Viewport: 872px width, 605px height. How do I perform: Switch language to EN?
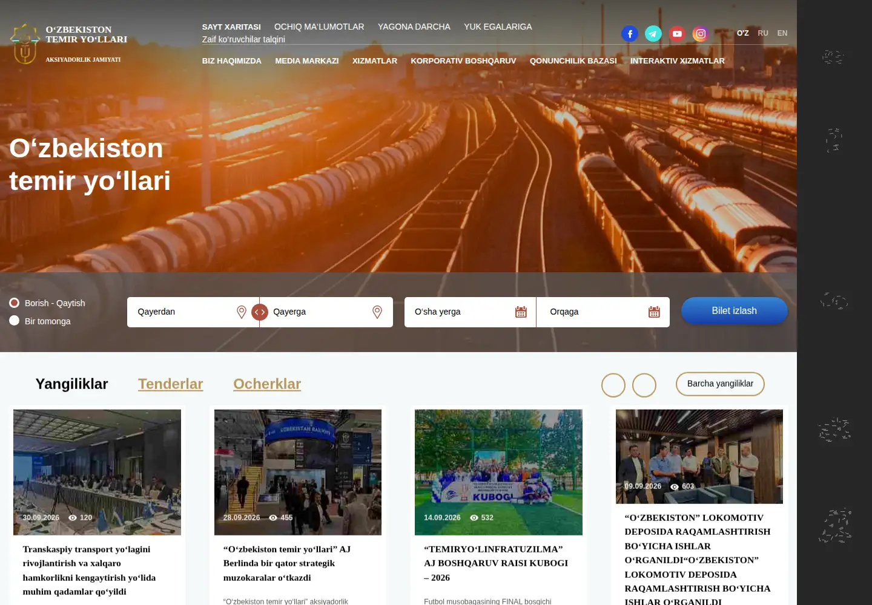pyautogui.click(x=782, y=33)
